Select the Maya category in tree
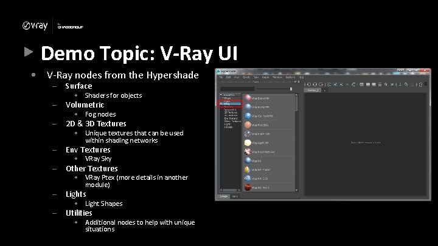 point(228,98)
